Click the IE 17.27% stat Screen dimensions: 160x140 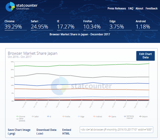[x=68, y=25]
